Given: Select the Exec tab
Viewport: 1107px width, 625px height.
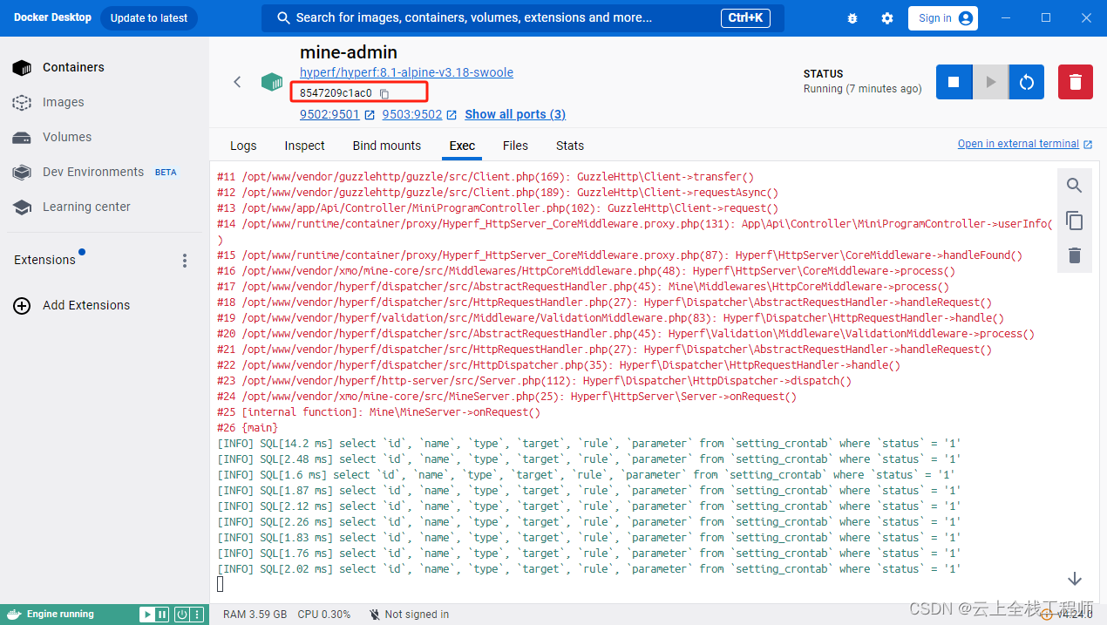Looking at the screenshot, I should [462, 146].
